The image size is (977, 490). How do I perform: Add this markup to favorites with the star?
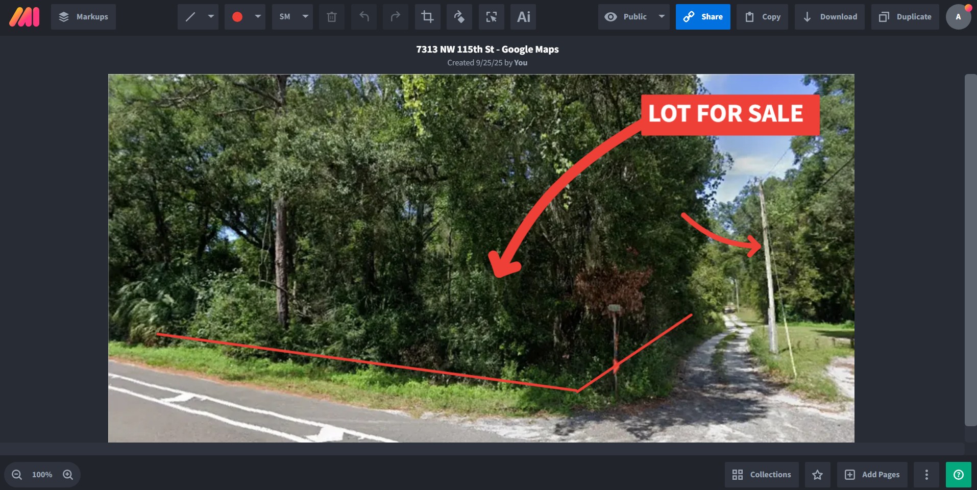[x=817, y=475]
